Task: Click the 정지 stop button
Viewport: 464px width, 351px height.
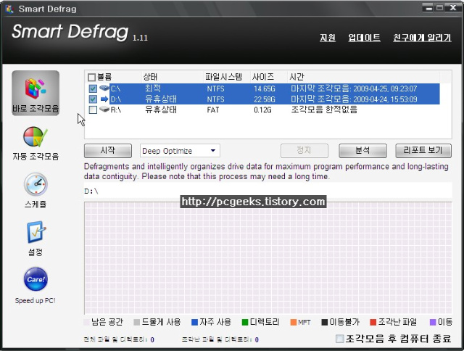Action: click(304, 151)
